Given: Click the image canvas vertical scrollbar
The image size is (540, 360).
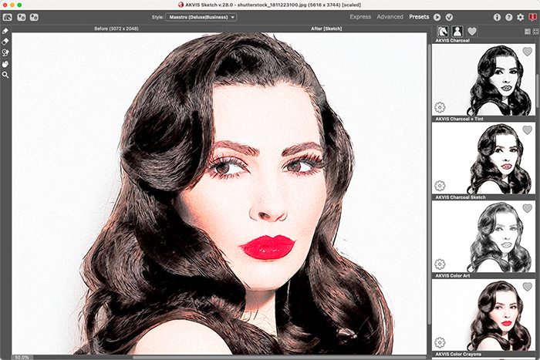Looking at the screenshot, I should tap(429, 183).
